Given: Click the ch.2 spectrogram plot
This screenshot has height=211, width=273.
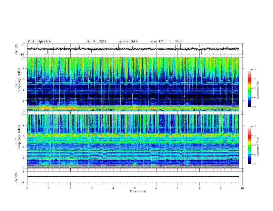Looking at the screenshot, I should point(133,141).
